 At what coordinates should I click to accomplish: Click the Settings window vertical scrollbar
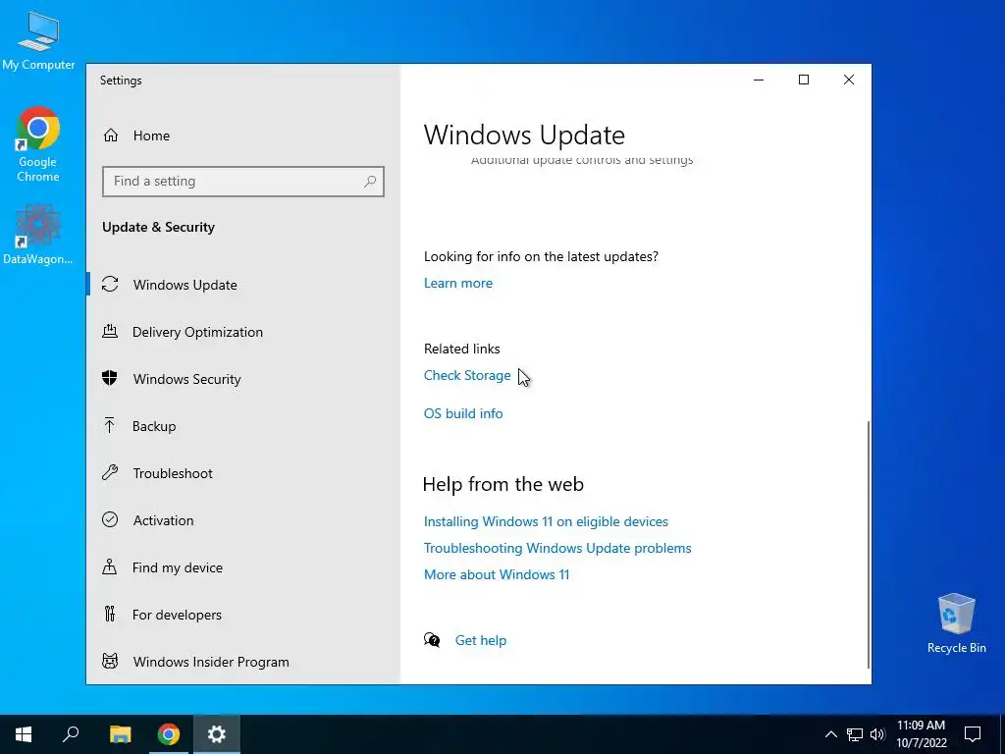869,543
